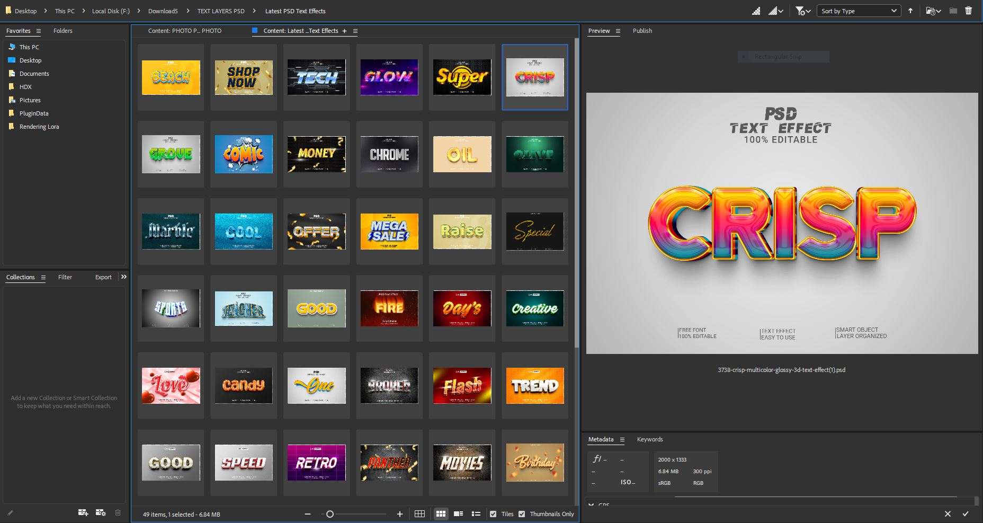The height and width of the screenshot is (523, 983).
Task: Open the Collections panel menu
Action: tap(43, 277)
